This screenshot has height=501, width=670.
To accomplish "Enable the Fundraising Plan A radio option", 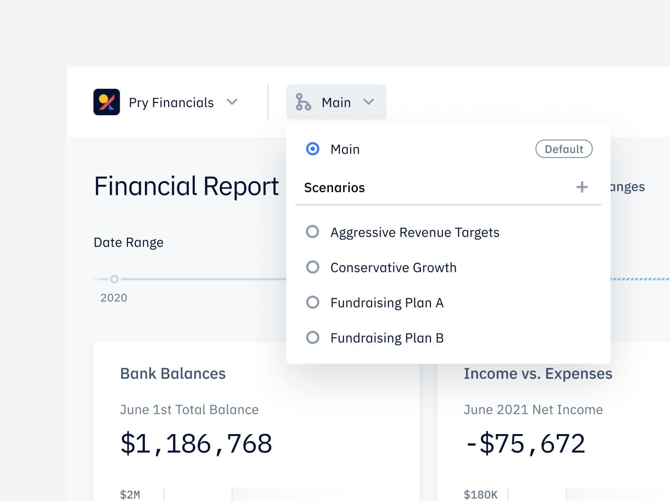I will (313, 302).
